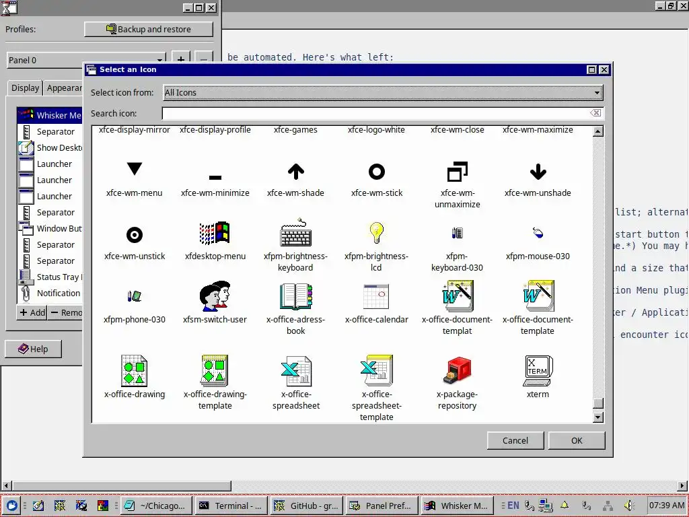Select the x-office-drawing icon
This screenshot has width=689, height=517.
click(x=135, y=371)
